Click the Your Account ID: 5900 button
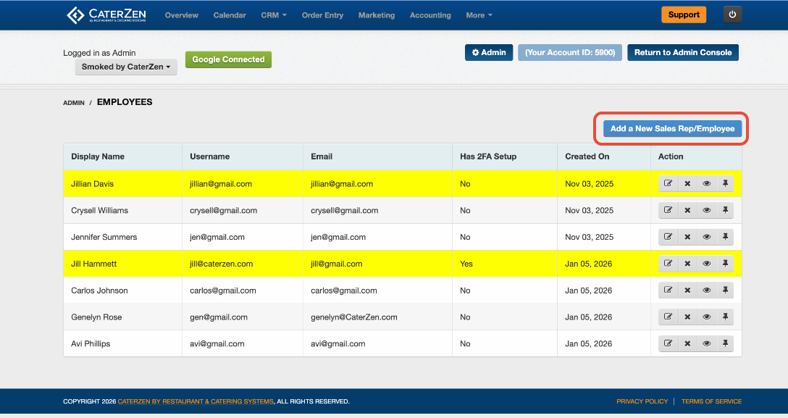788x418 pixels. (x=570, y=52)
